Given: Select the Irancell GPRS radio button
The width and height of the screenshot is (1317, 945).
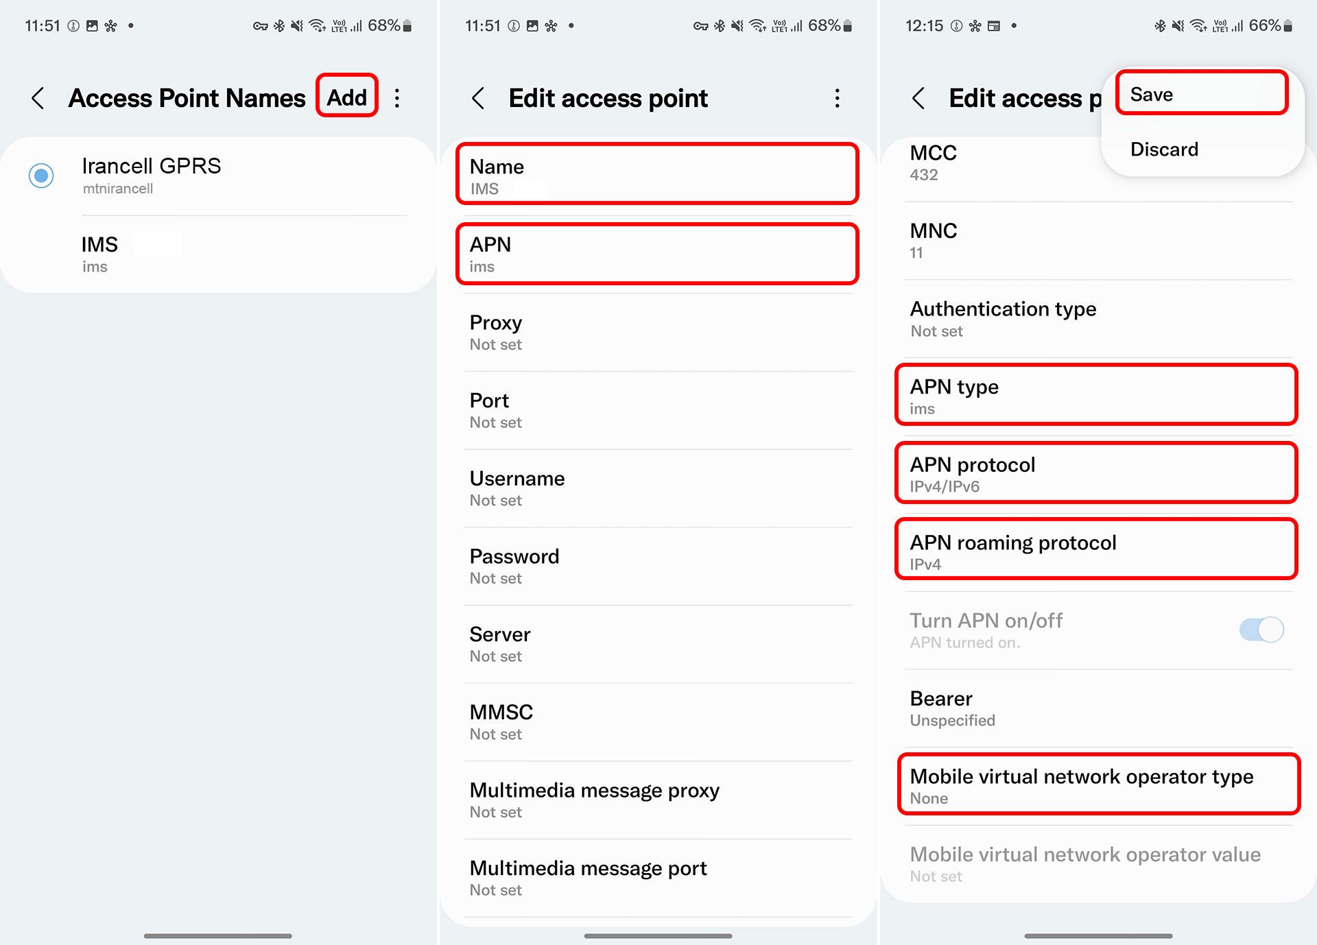Looking at the screenshot, I should (41, 176).
